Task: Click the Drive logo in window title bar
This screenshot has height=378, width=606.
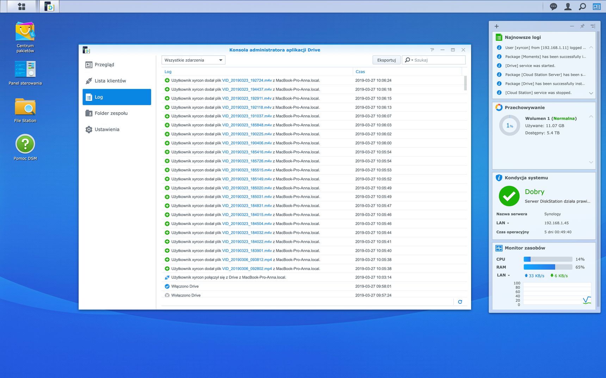Action: (86, 50)
